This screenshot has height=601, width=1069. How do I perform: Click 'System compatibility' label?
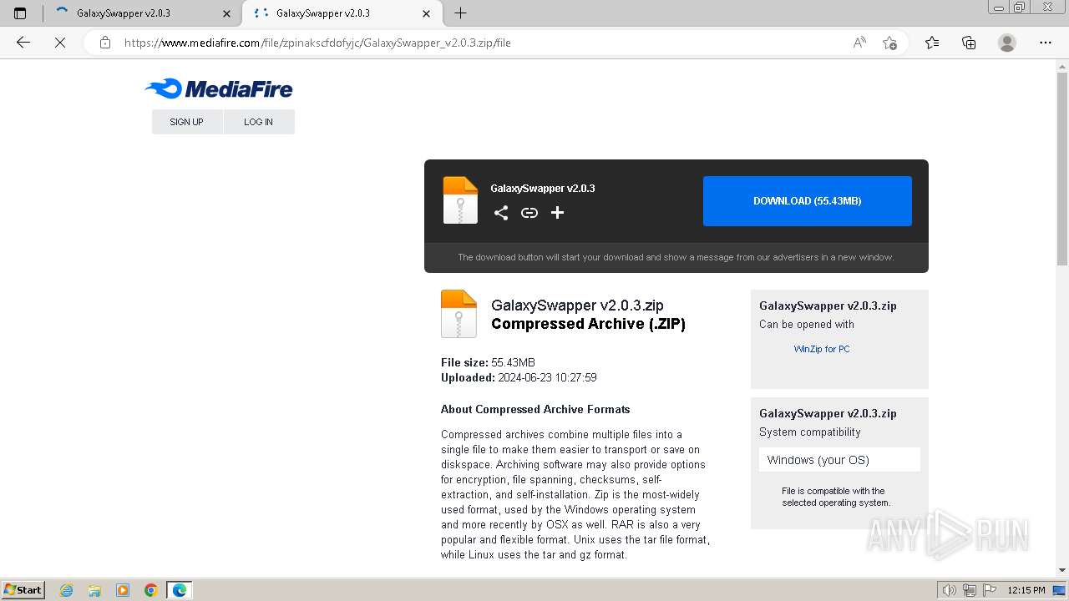pos(809,432)
